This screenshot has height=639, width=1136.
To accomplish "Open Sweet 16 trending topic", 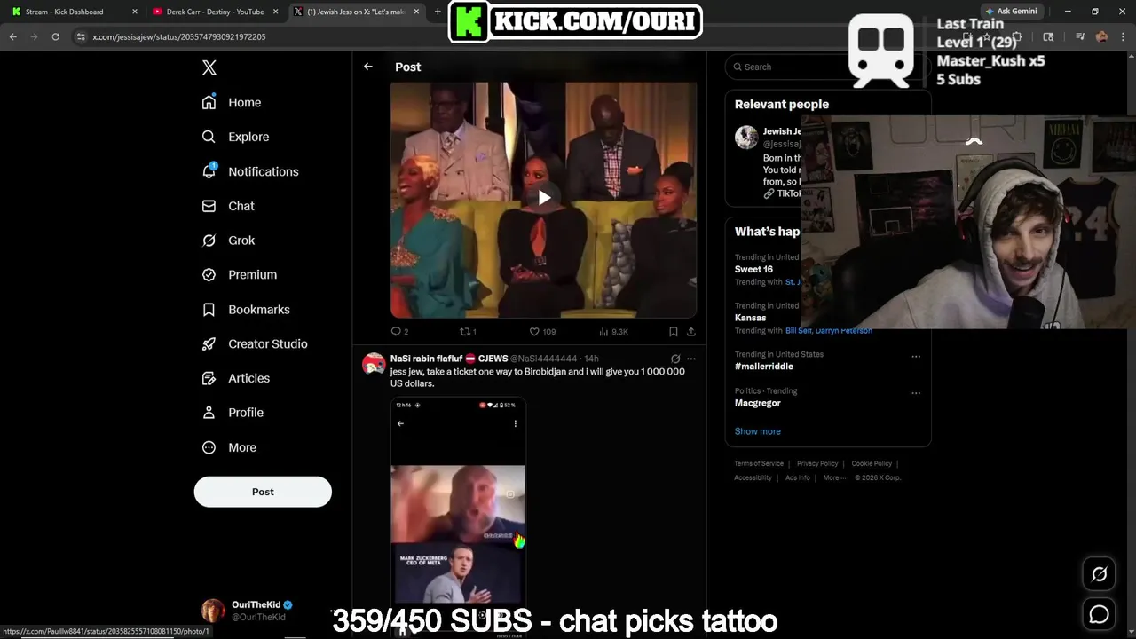I will click(753, 269).
